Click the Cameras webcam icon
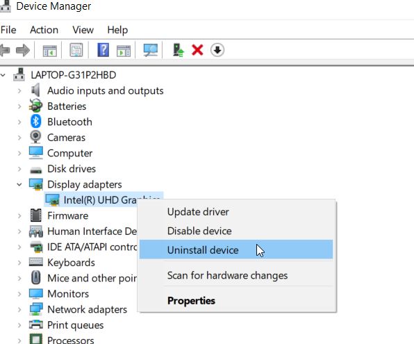The width and height of the screenshot is (414, 344). coord(35,137)
